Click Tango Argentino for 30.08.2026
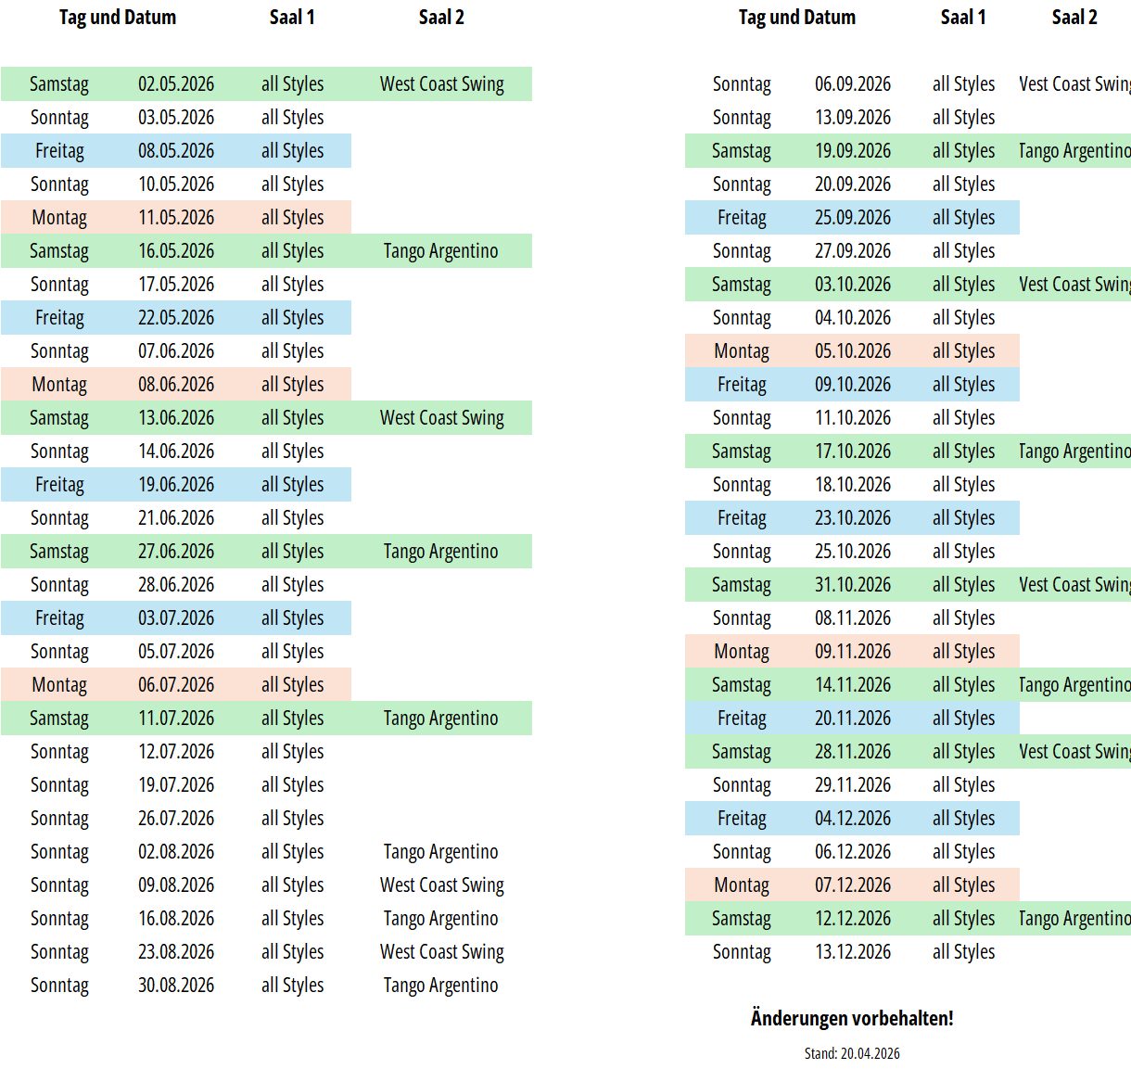 pos(441,986)
